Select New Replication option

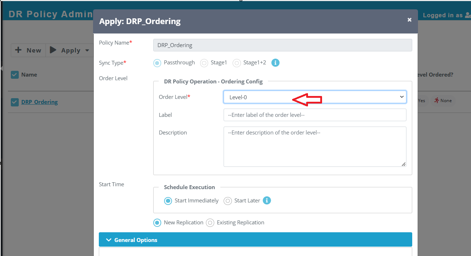tap(157, 223)
